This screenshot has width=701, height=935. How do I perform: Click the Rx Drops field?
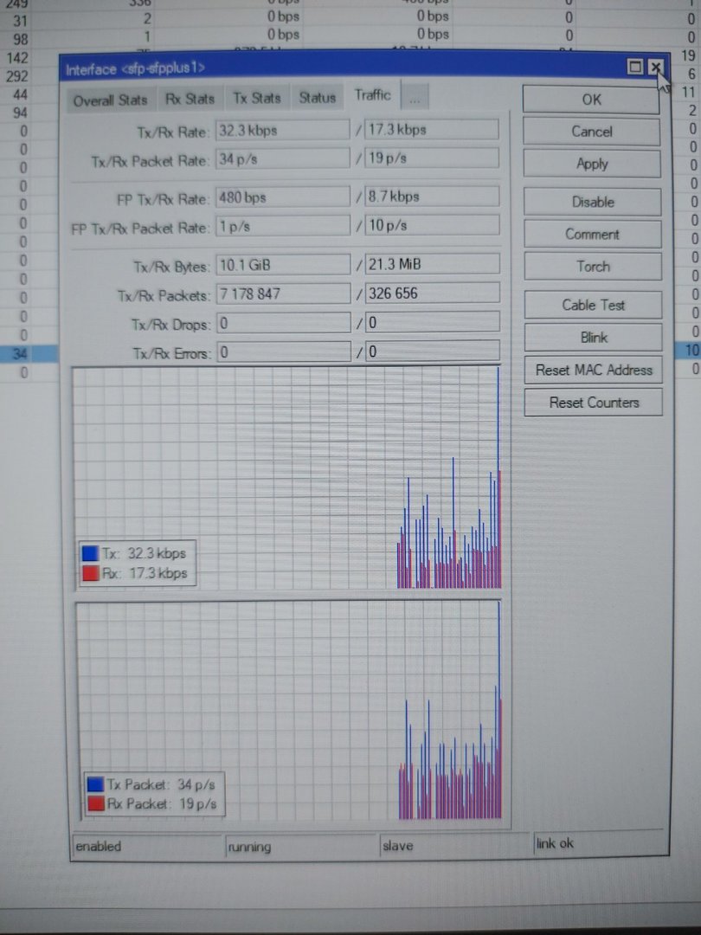[432, 323]
